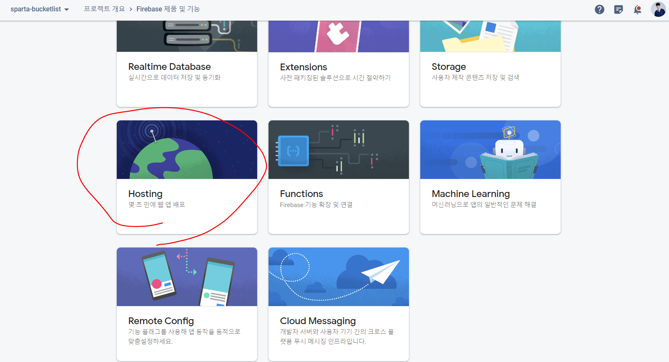The width and height of the screenshot is (669, 362).
Task: Click the Machine Learning robot illustration
Action: 490,150
